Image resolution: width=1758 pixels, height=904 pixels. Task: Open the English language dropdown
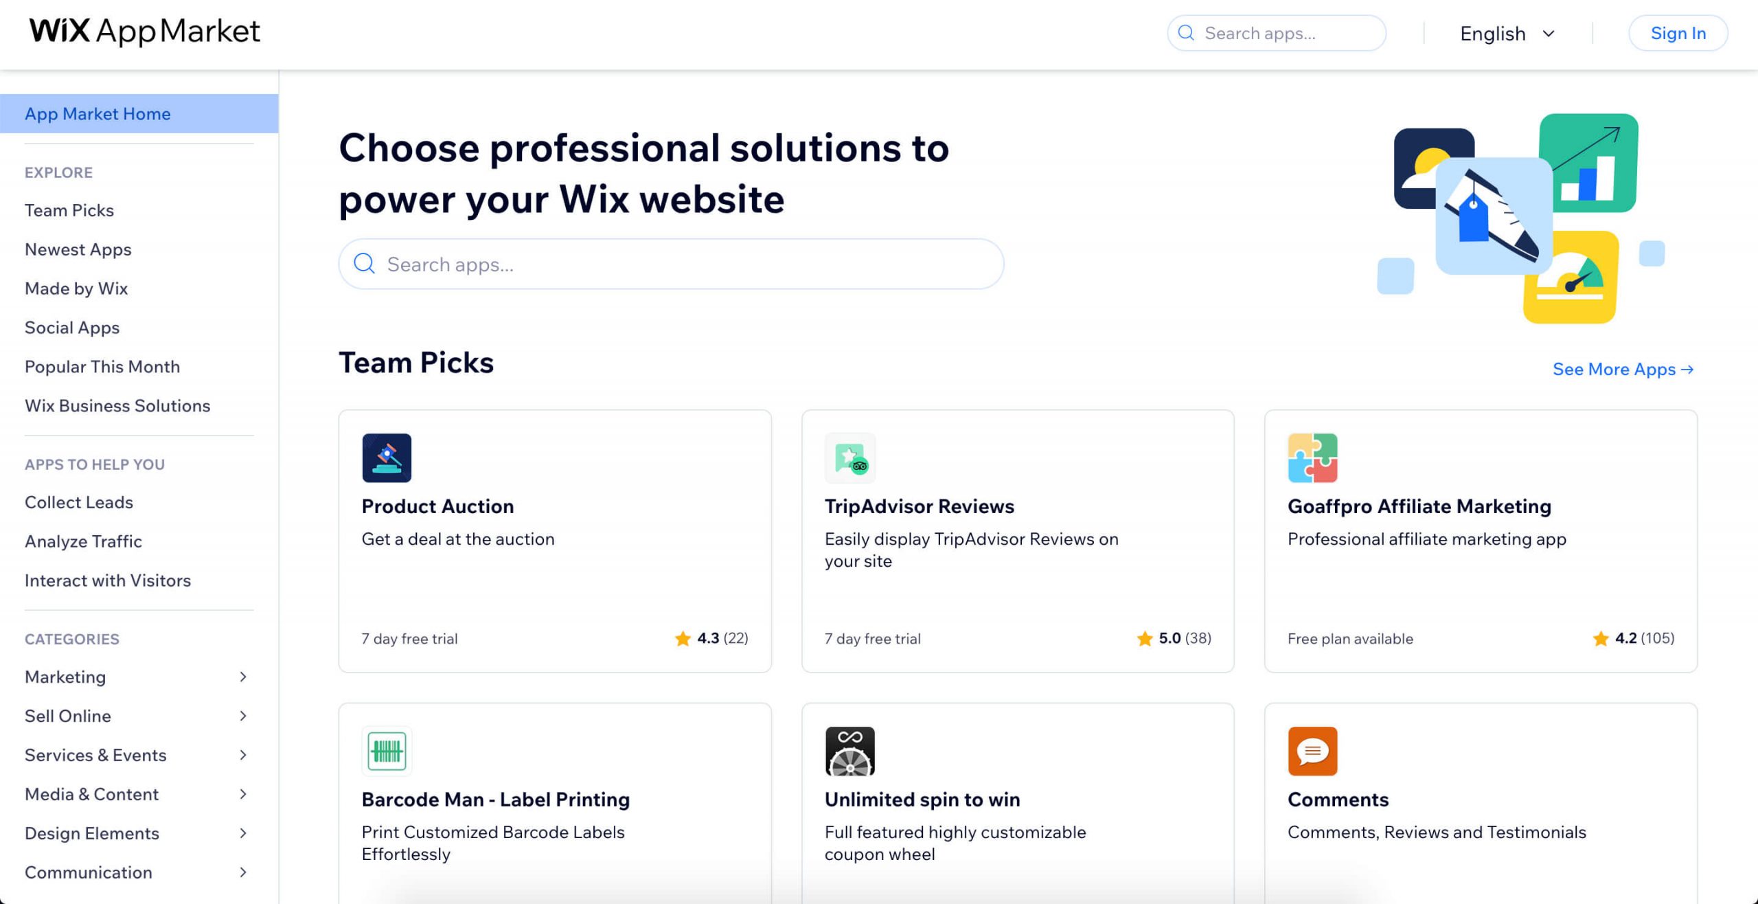(x=1507, y=34)
